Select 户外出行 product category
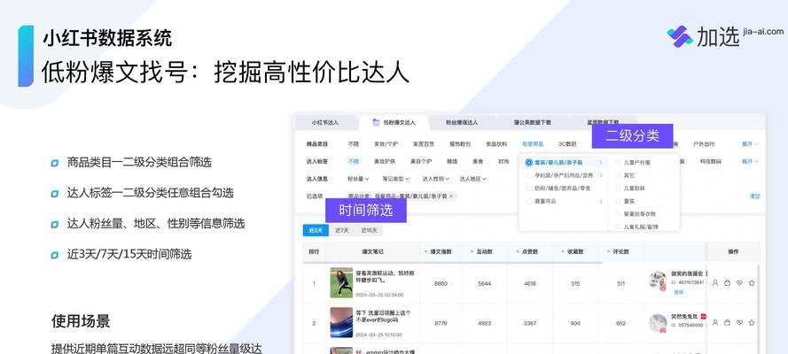788x354 pixels. (x=704, y=144)
